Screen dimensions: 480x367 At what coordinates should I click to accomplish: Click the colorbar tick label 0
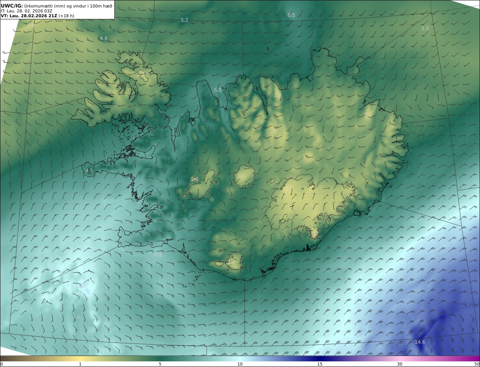1,364
